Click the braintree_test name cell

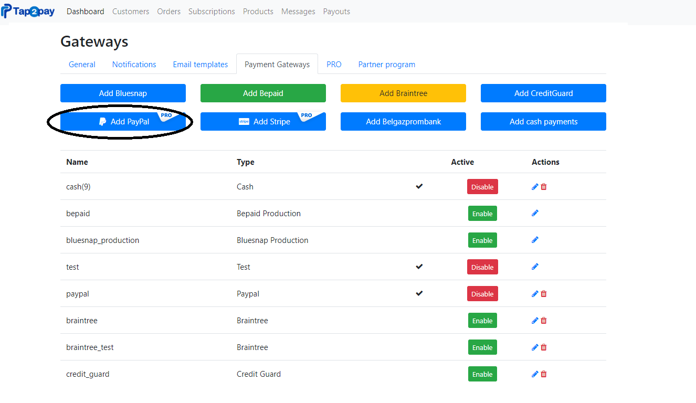pos(90,347)
